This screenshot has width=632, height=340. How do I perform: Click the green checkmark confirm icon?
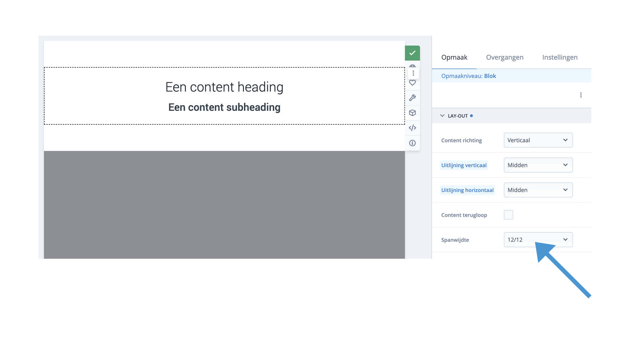[412, 53]
